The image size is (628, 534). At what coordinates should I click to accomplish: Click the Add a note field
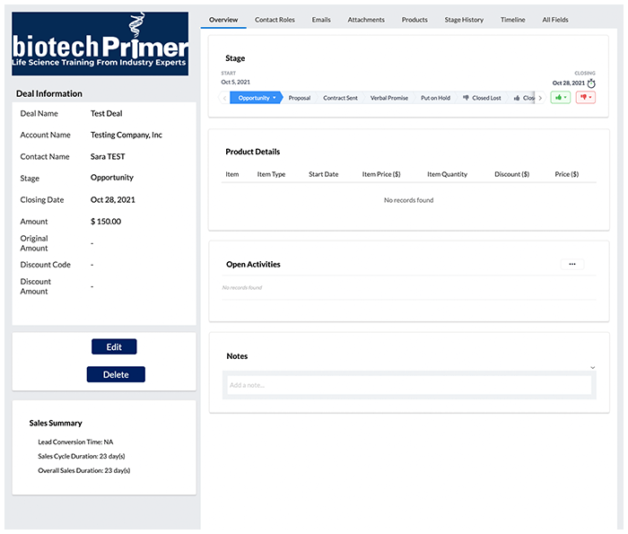point(409,385)
